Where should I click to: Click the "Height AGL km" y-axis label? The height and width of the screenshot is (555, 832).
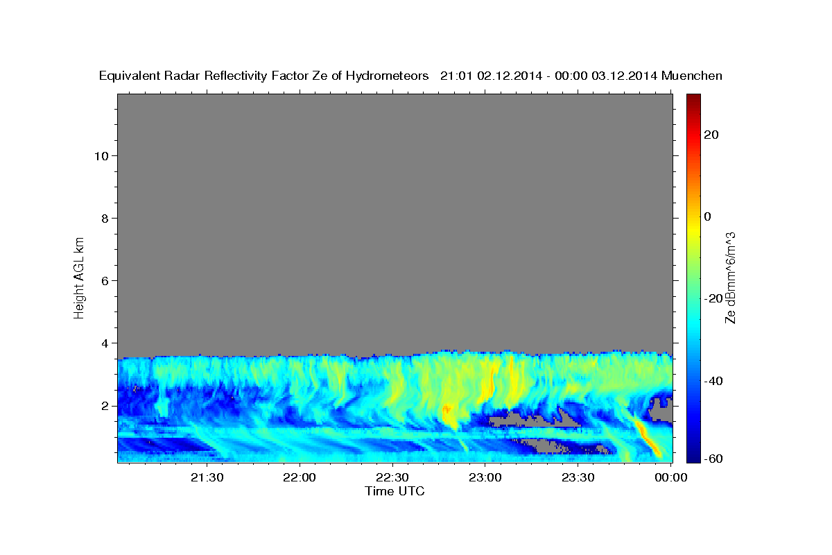pos(79,277)
